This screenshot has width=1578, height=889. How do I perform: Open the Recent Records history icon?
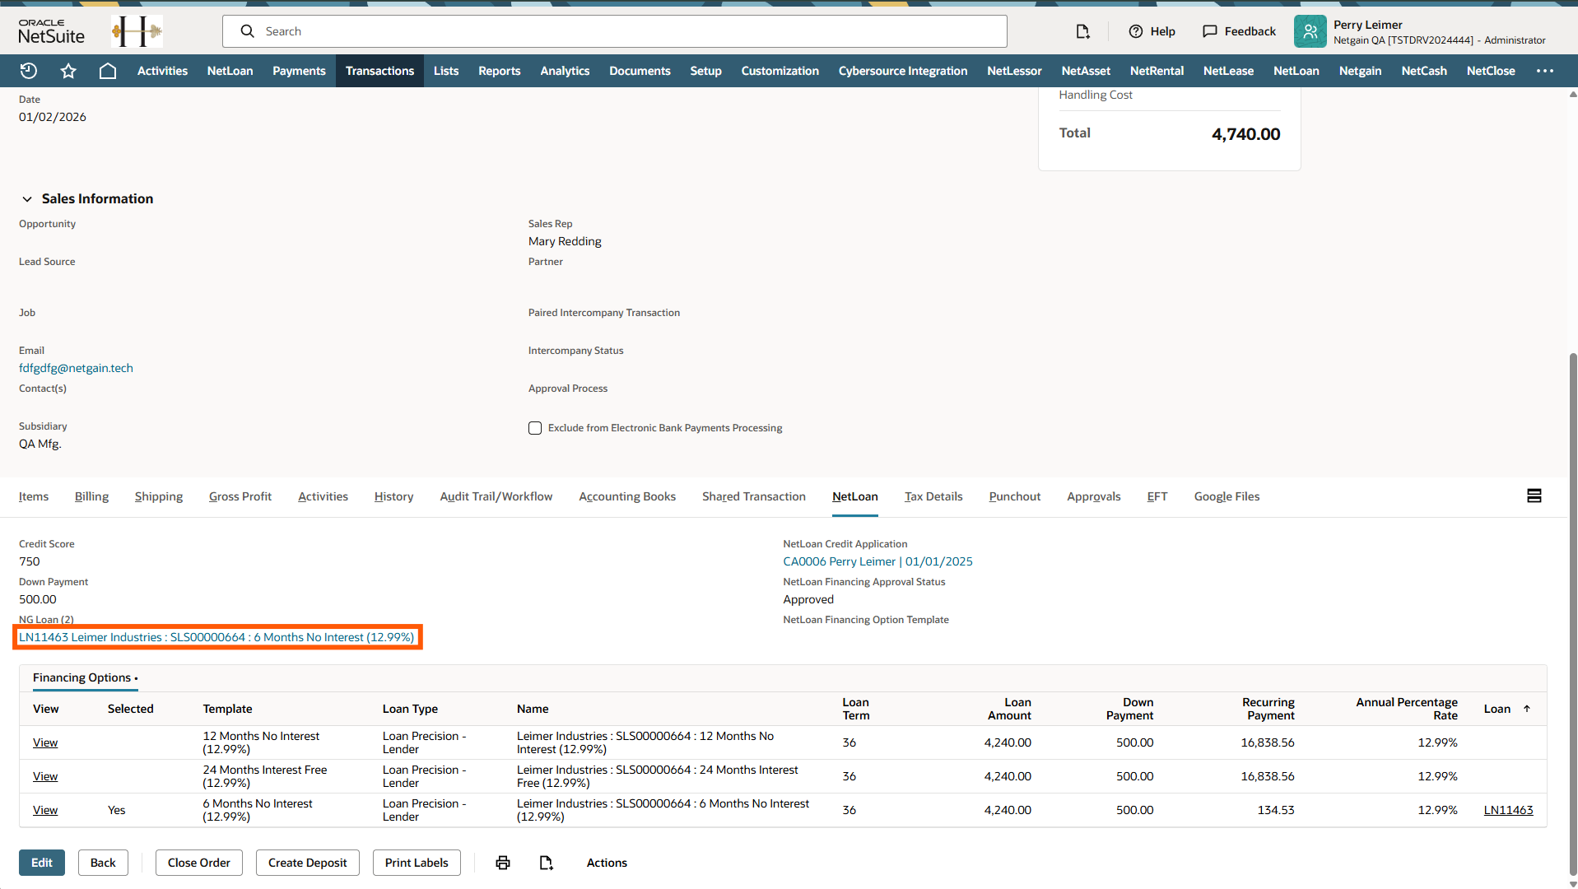click(29, 71)
